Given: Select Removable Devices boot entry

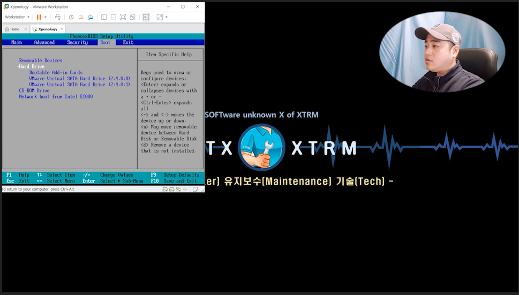Looking at the screenshot, I should [x=40, y=60].
